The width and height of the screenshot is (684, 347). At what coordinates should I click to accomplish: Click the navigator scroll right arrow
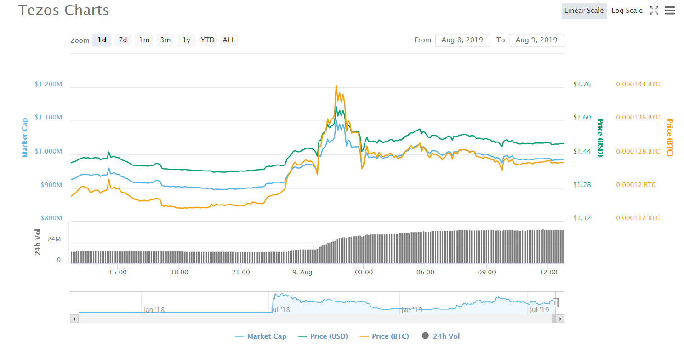[x=560, y=319]
